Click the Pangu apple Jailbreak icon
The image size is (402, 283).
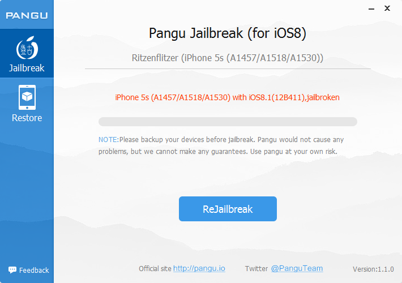(x=27, y=48)
